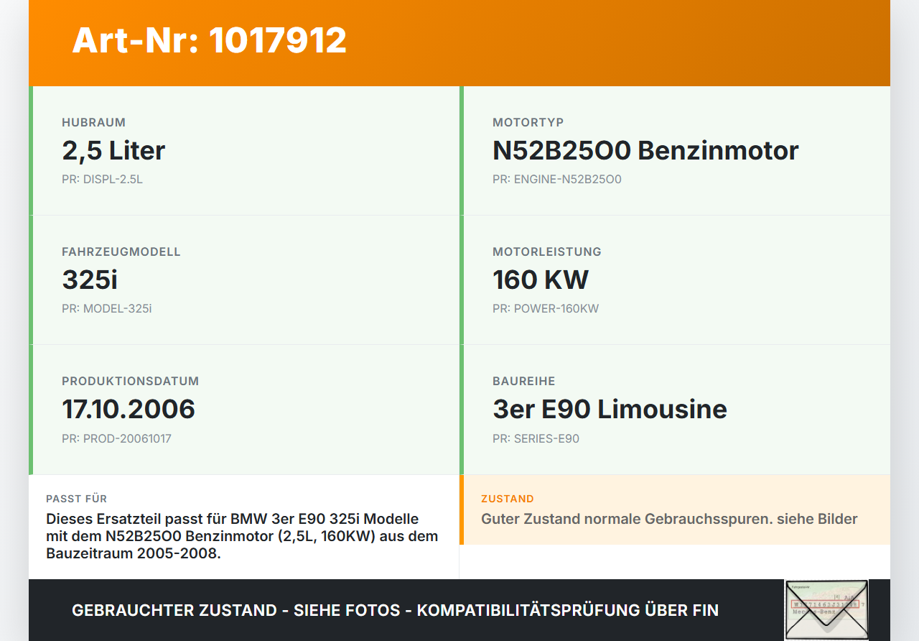Click the Produktionsdatum label
The height and width of the screenshot is (641, 919).
pos(130,381)
